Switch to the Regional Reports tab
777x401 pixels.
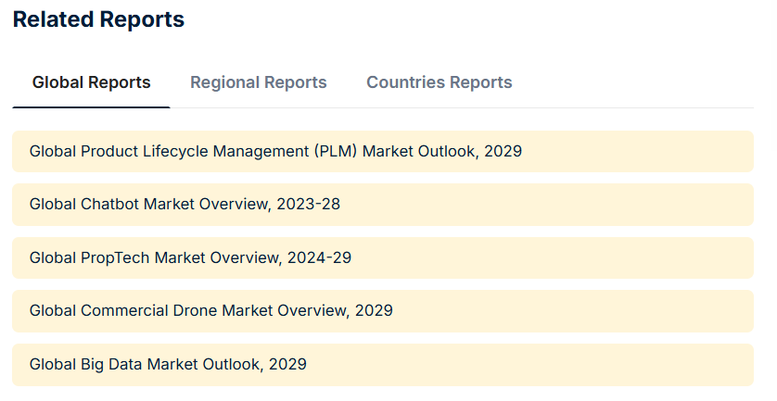258,82
